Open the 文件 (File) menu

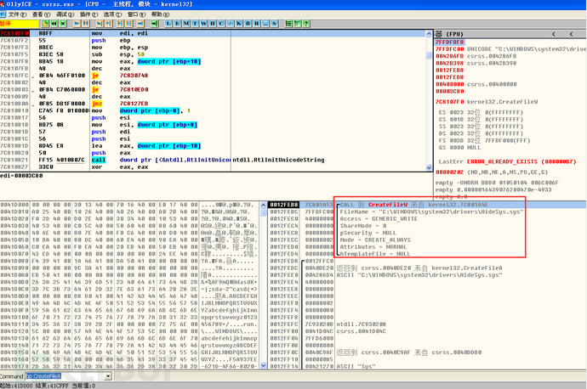17,14
